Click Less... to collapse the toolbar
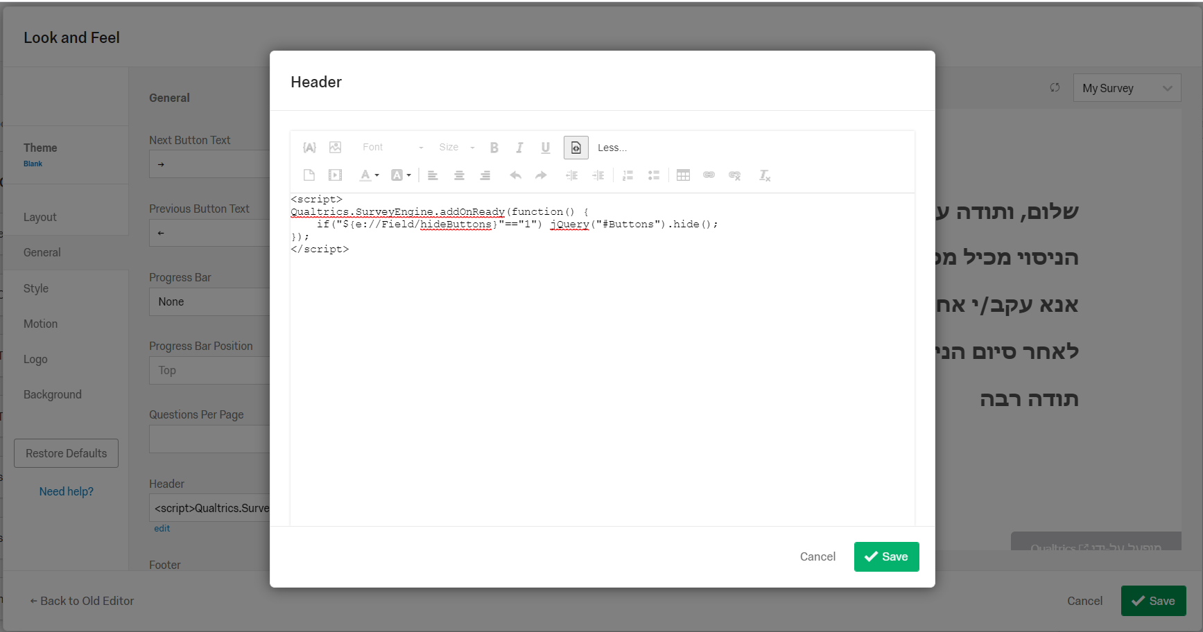The image size is (1203, 632). click(612, 148)
